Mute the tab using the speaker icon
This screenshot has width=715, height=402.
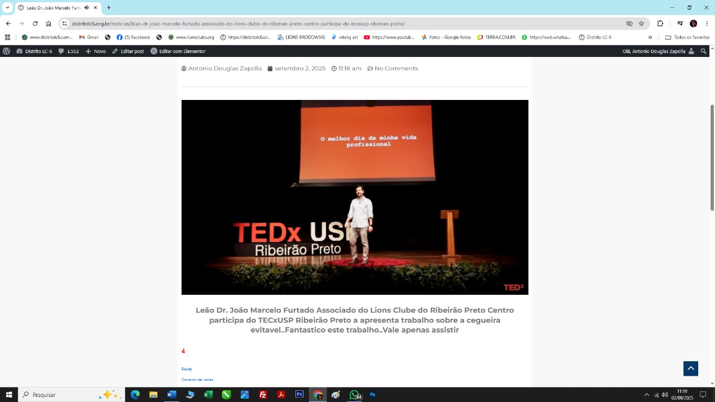87,8
